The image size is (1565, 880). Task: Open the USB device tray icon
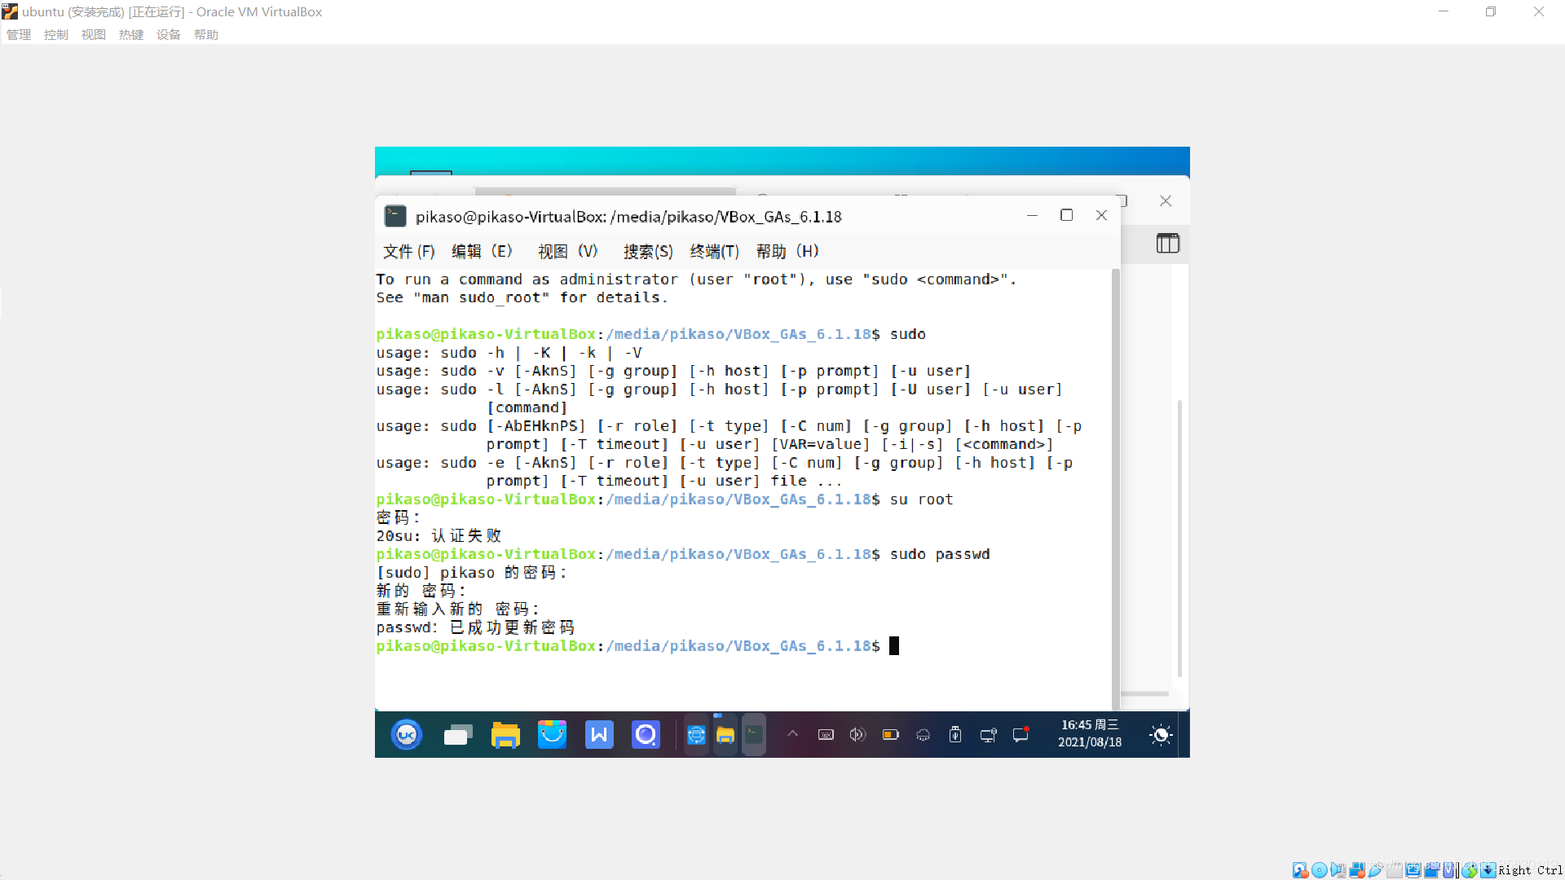pyautogui.click(x=955, y=735)
